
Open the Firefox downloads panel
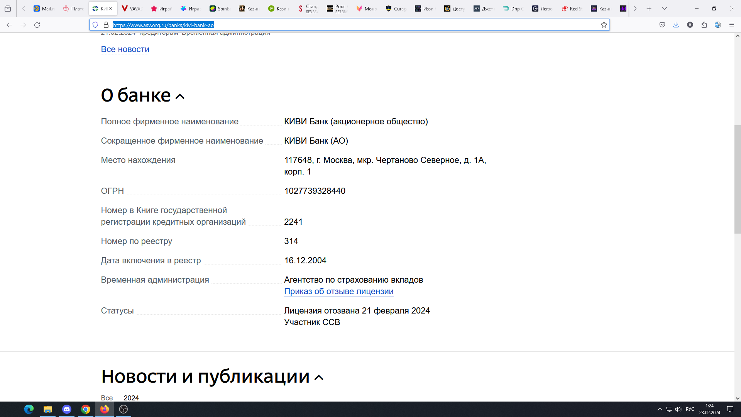click(x=676, y=25)
